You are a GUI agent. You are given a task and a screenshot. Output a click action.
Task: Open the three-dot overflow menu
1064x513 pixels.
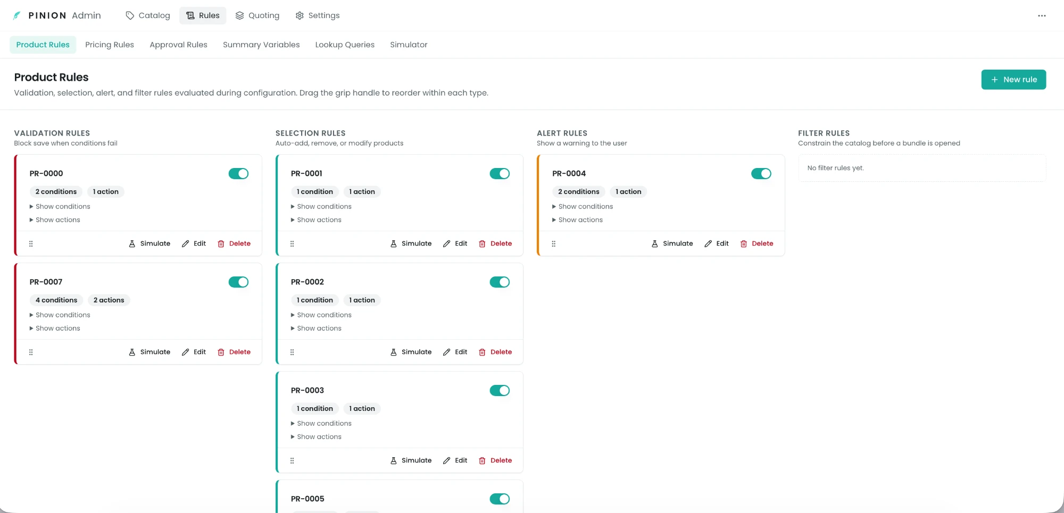coord(1042,15)
